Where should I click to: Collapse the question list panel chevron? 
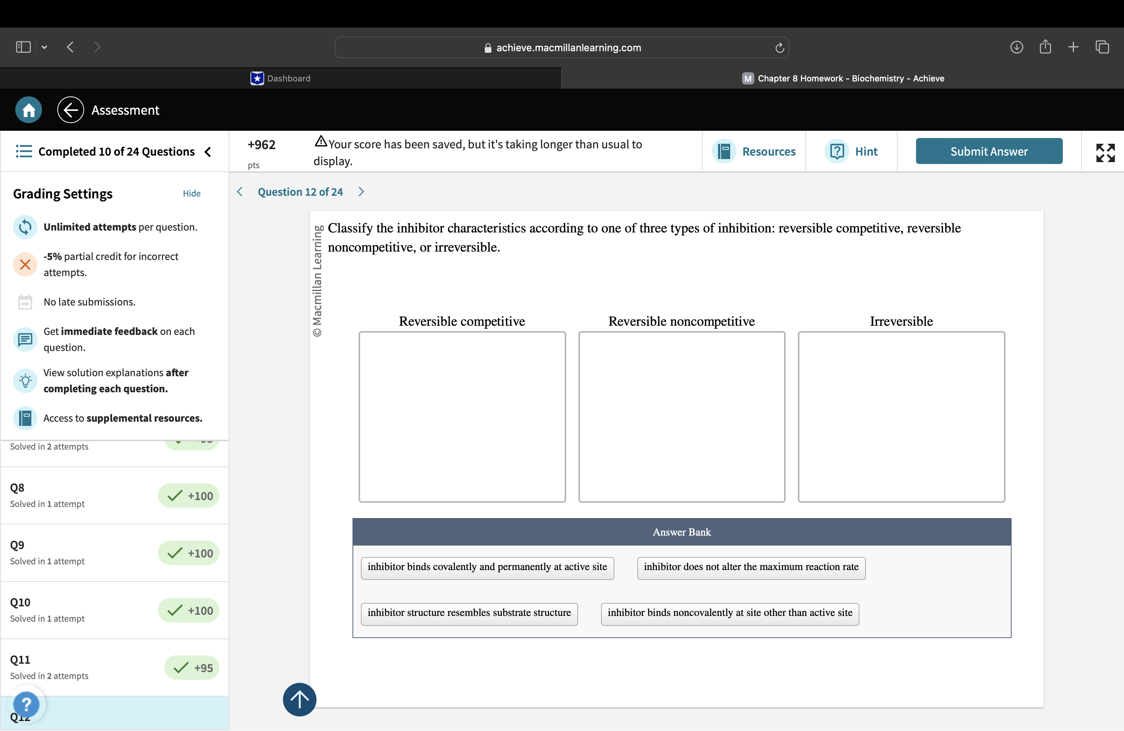(208, 152)
